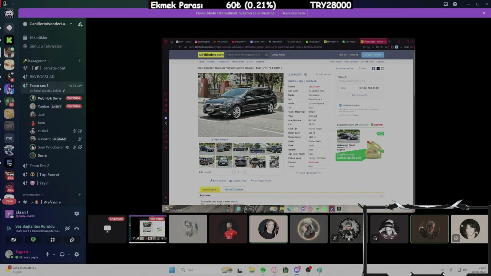The width and height of the screenshot is (491, 276).
Task: Open Opera browser from the taskbar
Action: pos(274,270)
